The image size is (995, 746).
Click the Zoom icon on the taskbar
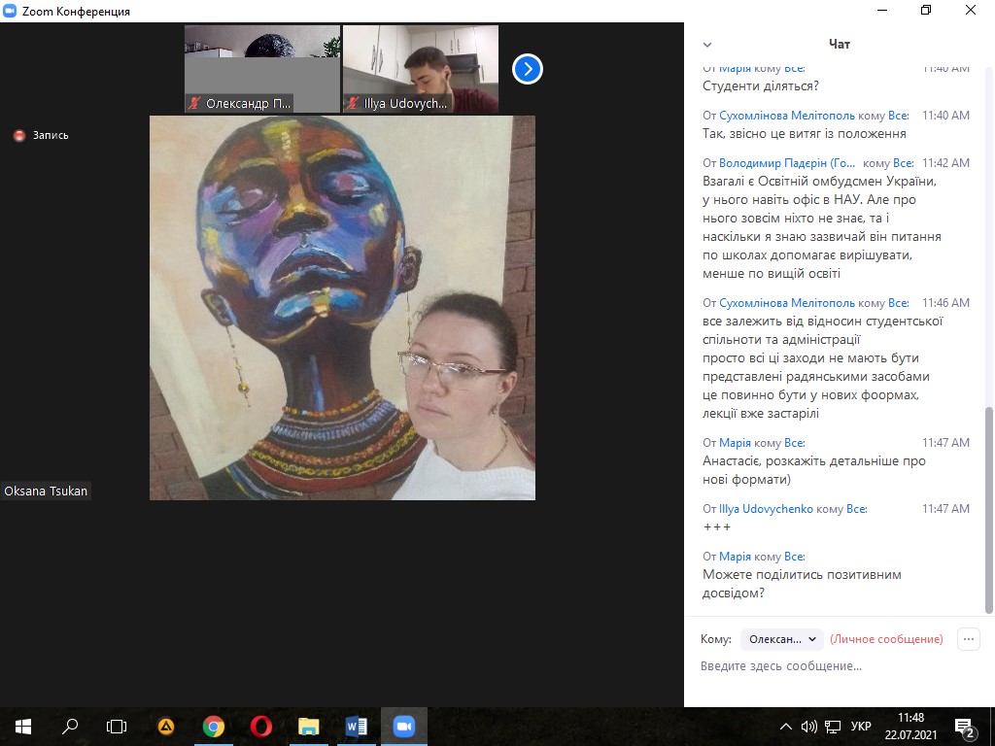[403, 727]
